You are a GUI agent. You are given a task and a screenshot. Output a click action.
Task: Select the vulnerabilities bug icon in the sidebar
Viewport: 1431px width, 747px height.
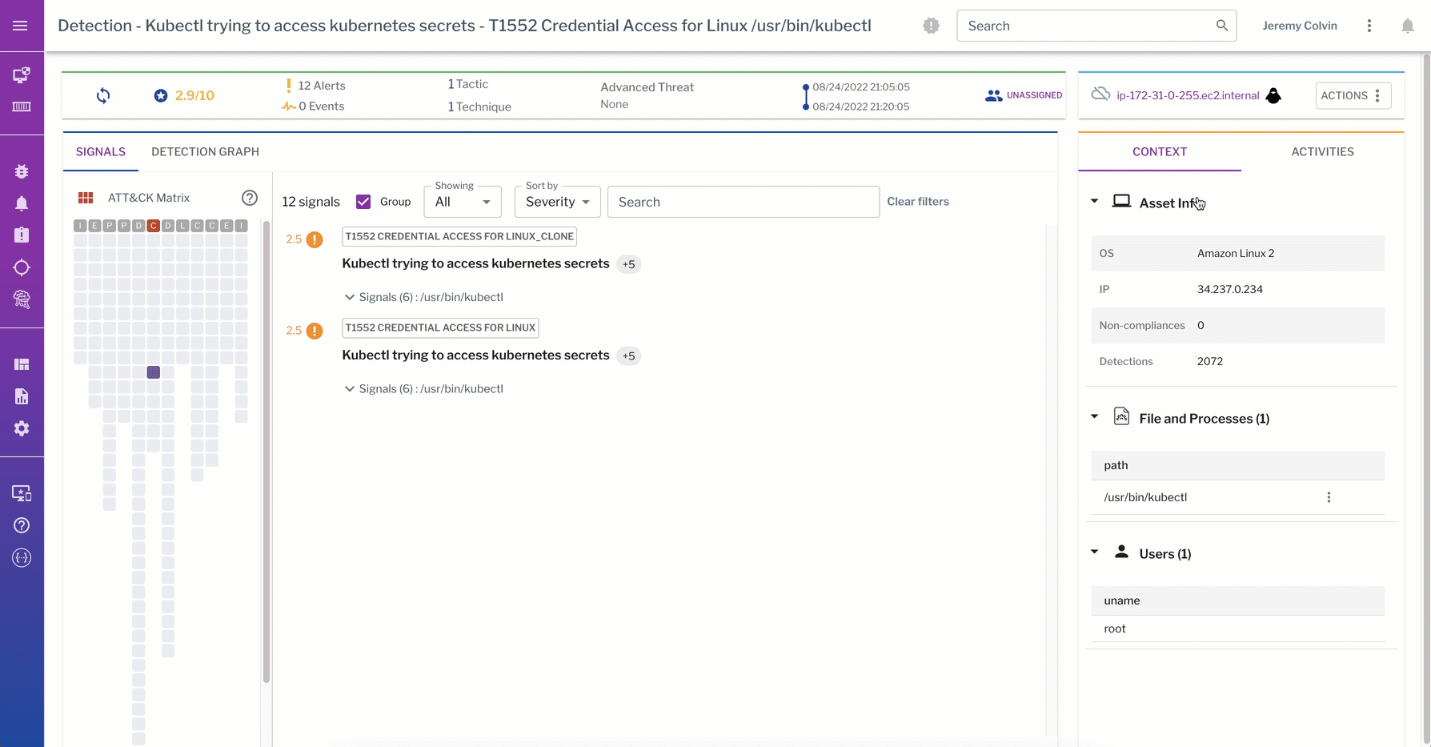tap(22, 171)
